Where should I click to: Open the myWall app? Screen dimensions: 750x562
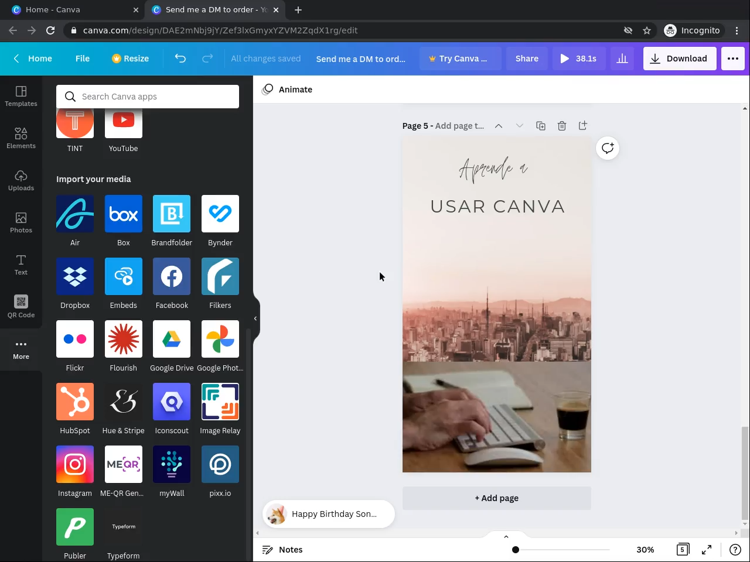pos(172,464)
